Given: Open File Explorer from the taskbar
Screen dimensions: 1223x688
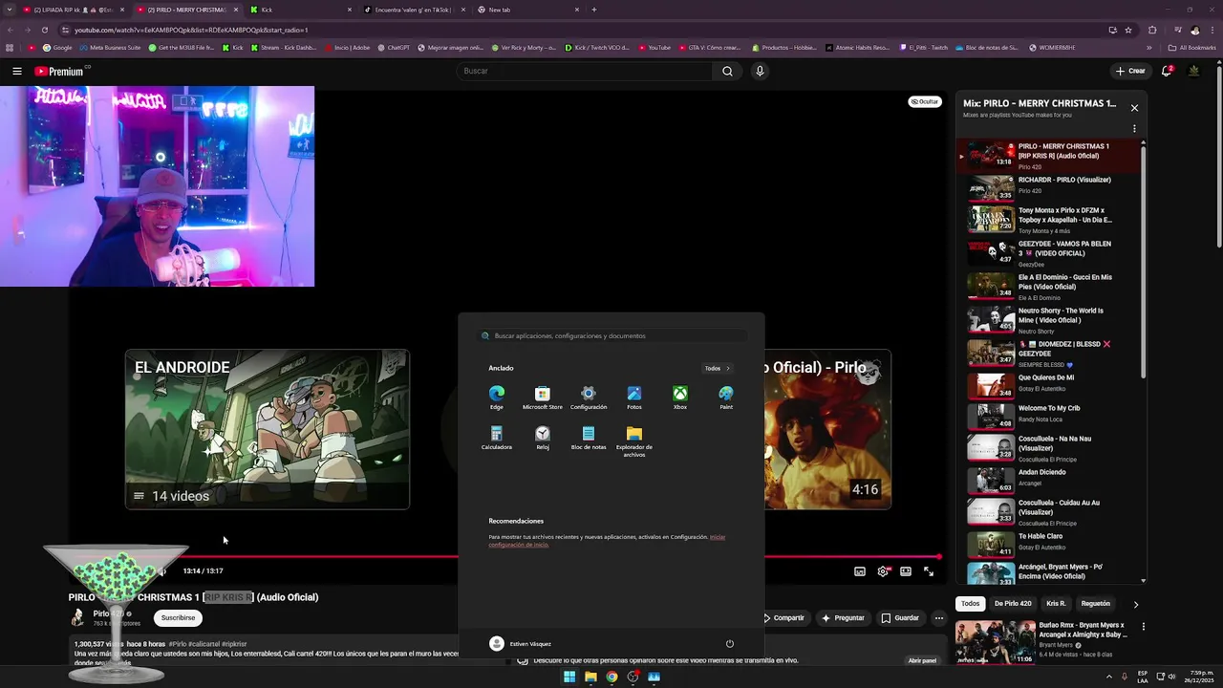Looking at the screenshot, I should [590, 677].
